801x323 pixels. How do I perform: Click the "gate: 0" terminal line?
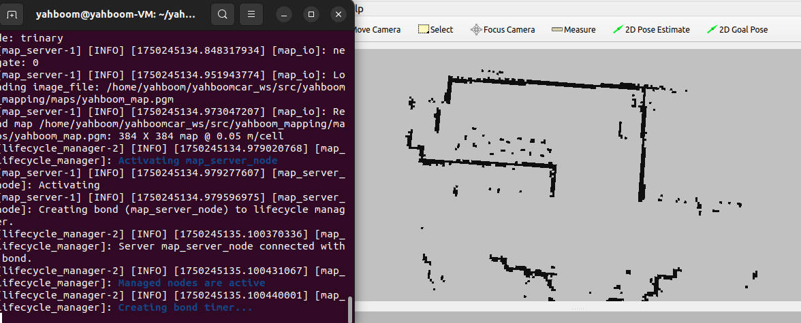pyautogui.click(x=19, y=63)
